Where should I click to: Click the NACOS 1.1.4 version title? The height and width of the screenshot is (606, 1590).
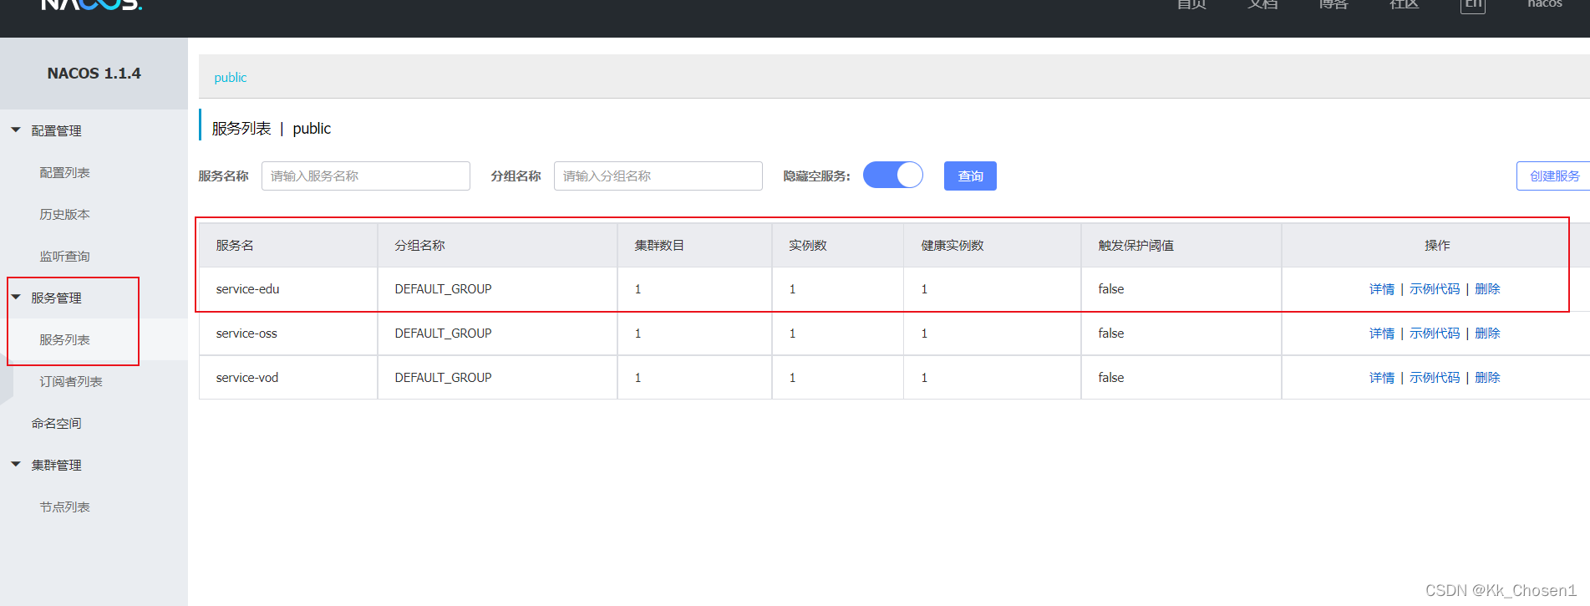click(x=94, y=74)
